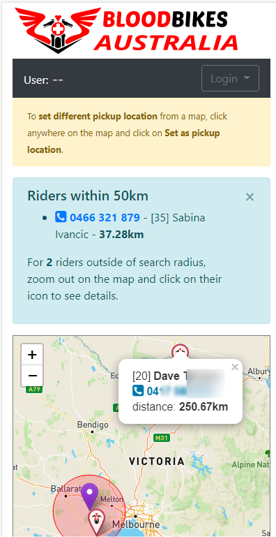The image size is (276, 537).
Task: Click the map at Ballarat label
Action: 66,488
